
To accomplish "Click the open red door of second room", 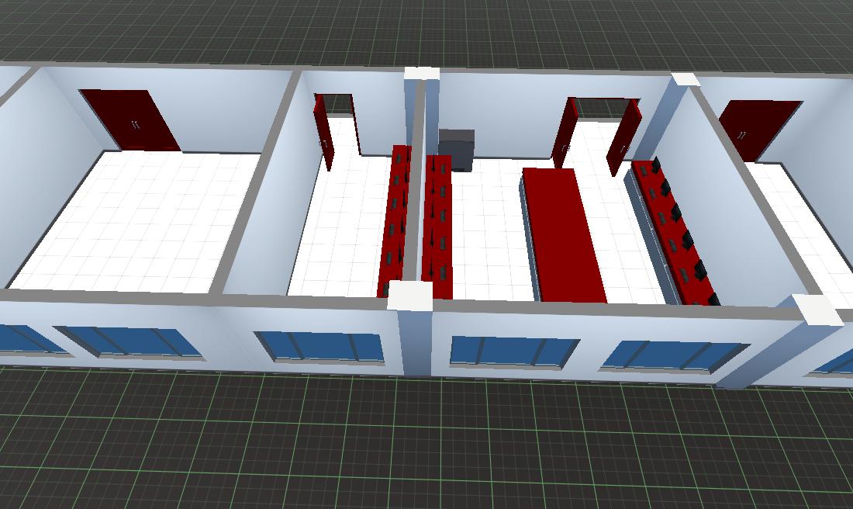I will coord(323,130).
